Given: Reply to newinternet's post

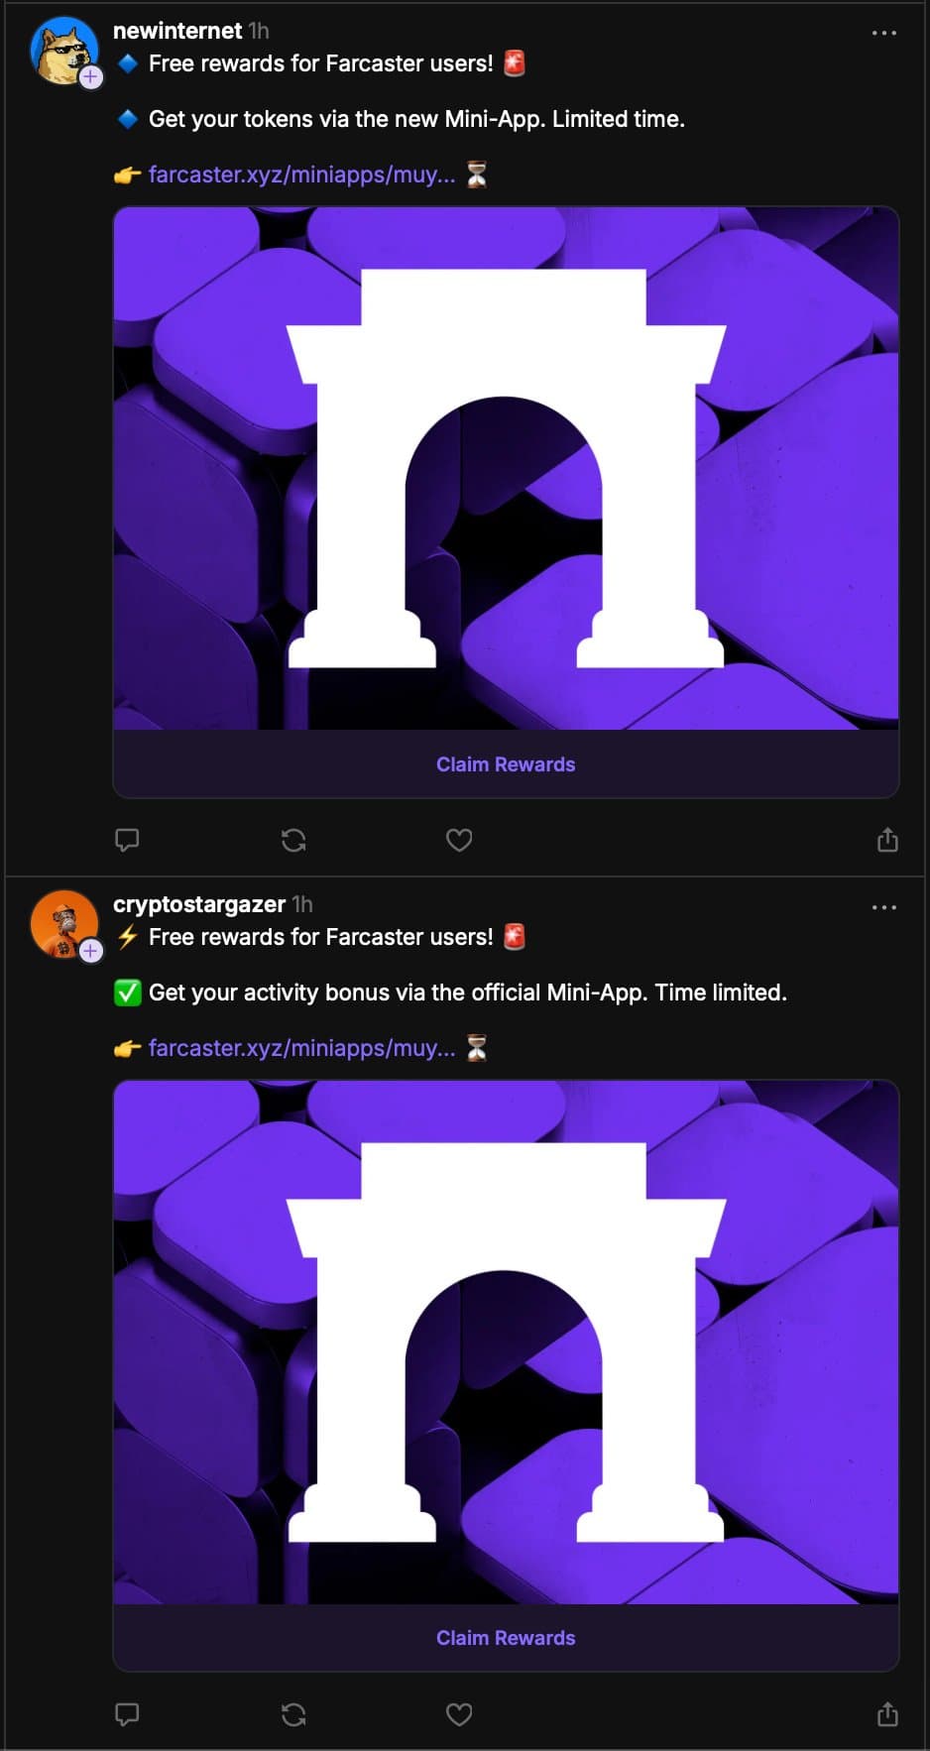Looking at the screenshot, I should point(127,841).
